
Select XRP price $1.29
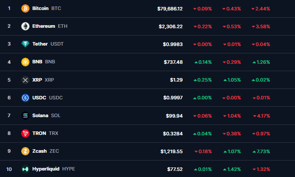(x=176, y=80)
